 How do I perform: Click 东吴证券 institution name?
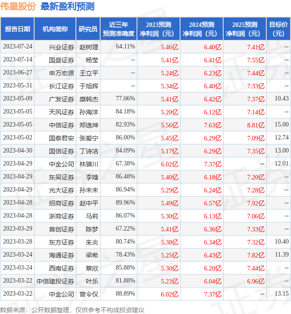(x=62, y=178)
